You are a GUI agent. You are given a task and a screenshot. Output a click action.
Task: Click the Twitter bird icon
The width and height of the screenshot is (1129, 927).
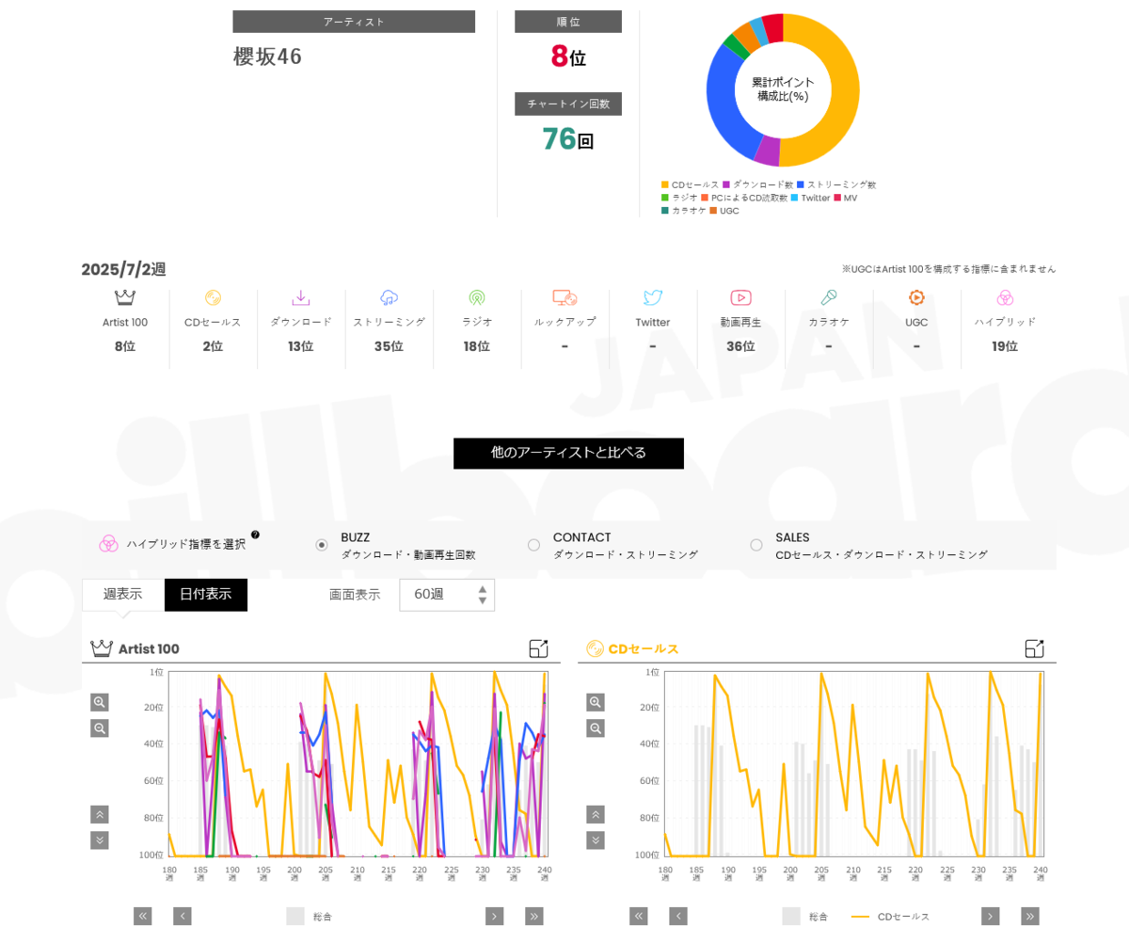pos(653,297)
